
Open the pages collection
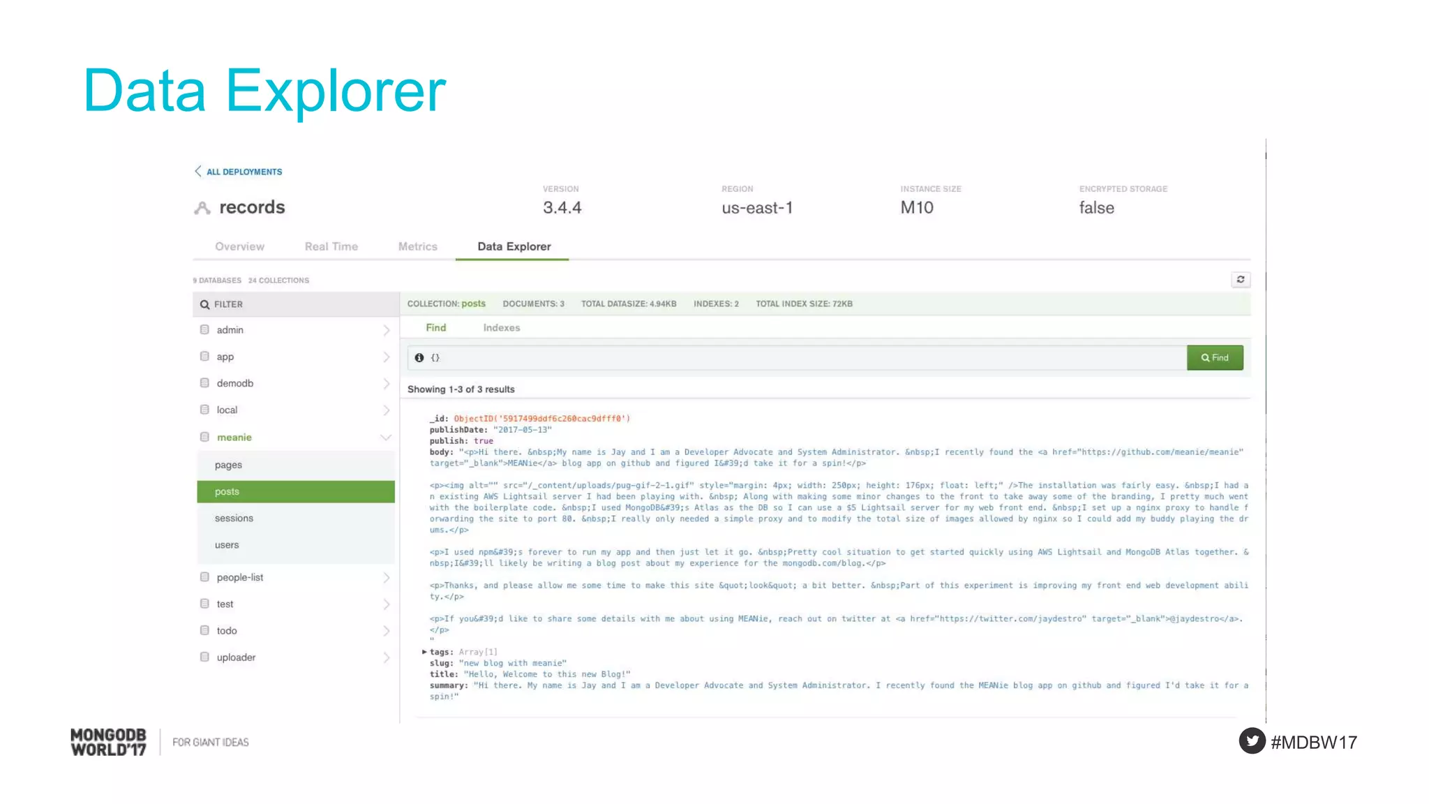[x=296, y=465]
